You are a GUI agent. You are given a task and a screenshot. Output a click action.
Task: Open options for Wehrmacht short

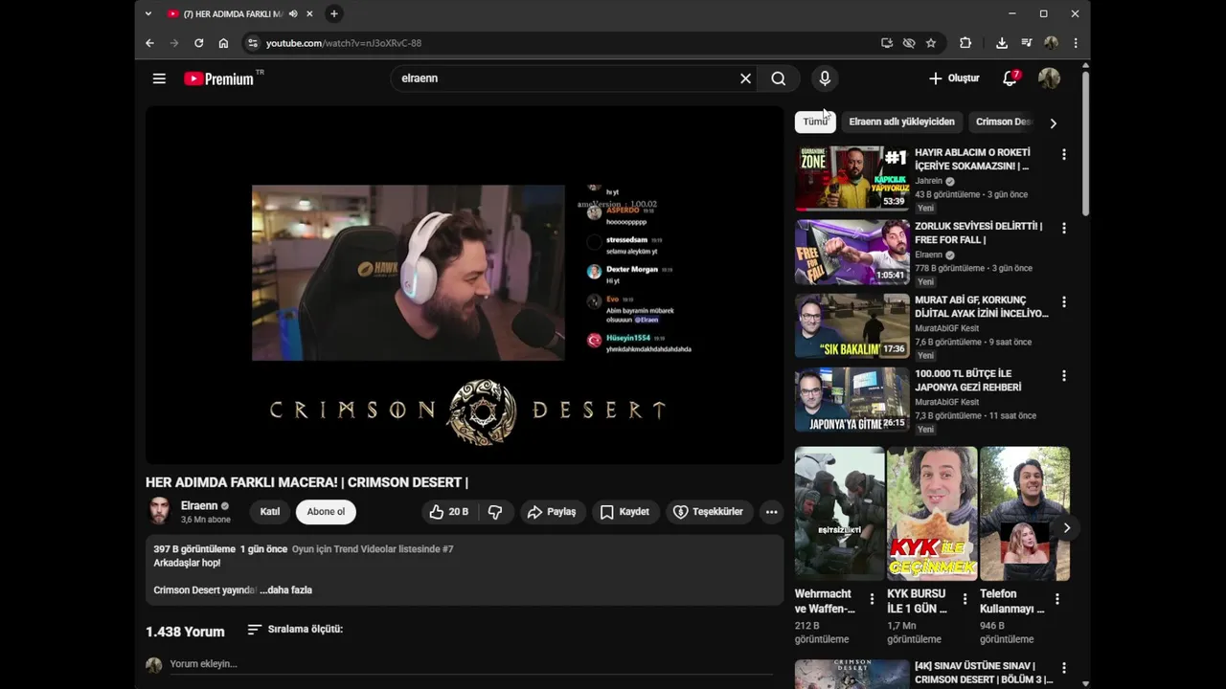point(872,599)
